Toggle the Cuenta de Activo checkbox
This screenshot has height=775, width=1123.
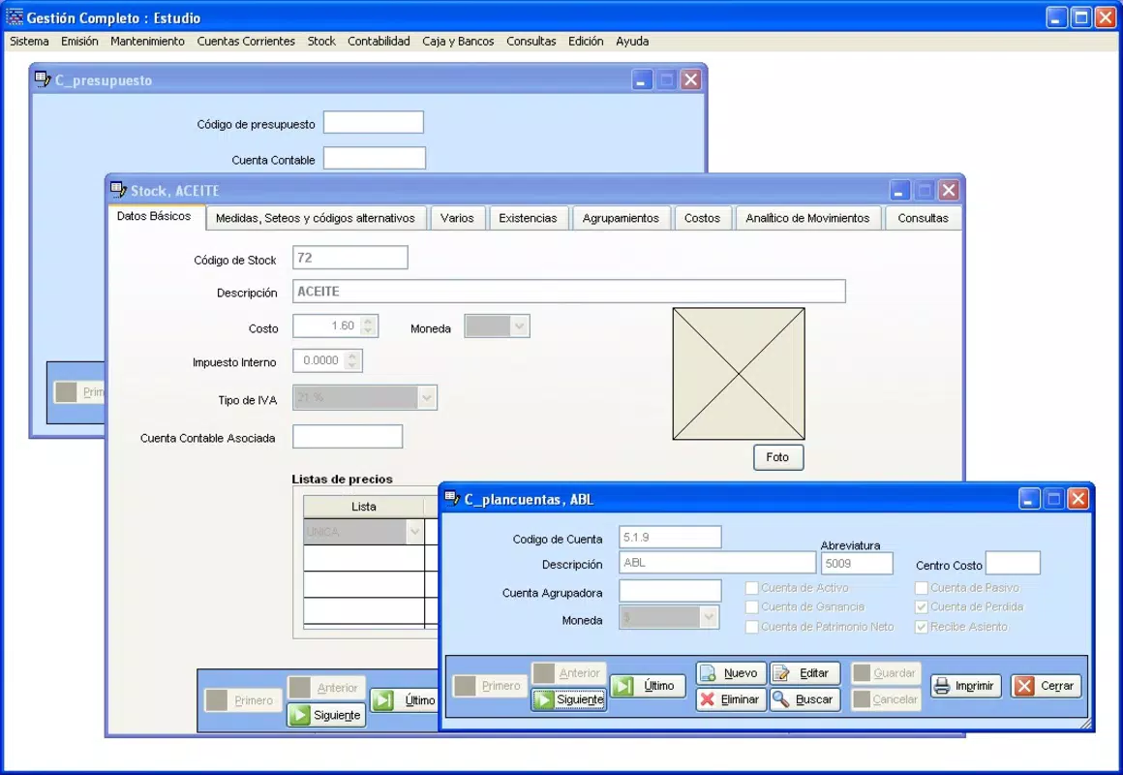752,588
